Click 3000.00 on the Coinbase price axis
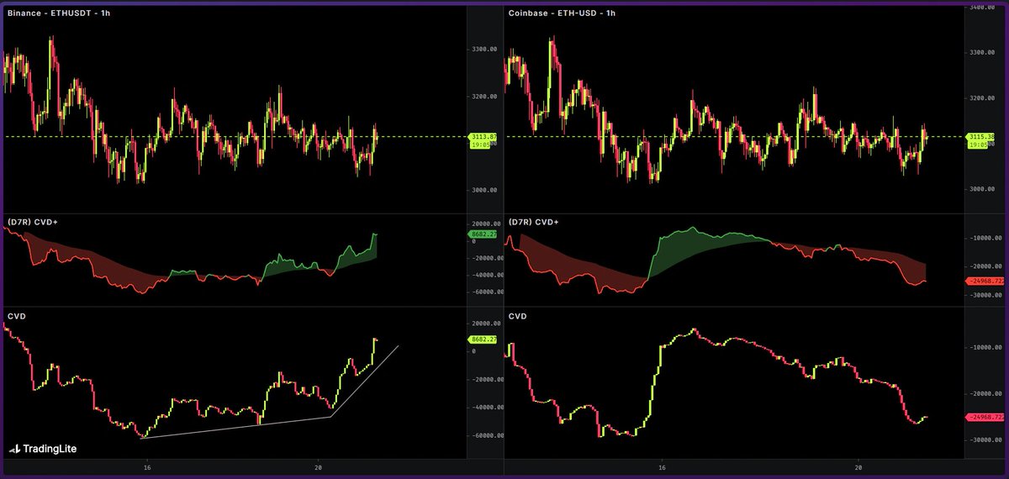1009x479 pixels. pyautogui.click(x=983, y=188)
